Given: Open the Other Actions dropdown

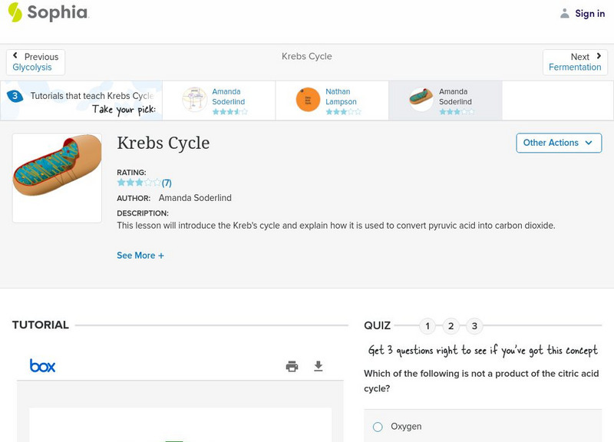Looking at the screenshot, I should pos(558,143).
